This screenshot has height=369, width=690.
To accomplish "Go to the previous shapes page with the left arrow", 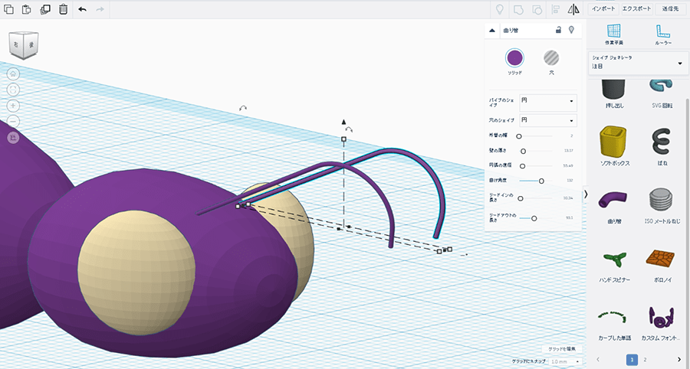I will [597, 359].
